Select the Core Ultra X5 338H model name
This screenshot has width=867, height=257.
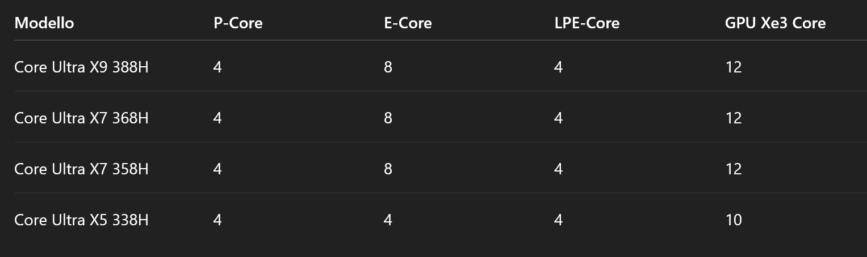click(x=81, y=220)
